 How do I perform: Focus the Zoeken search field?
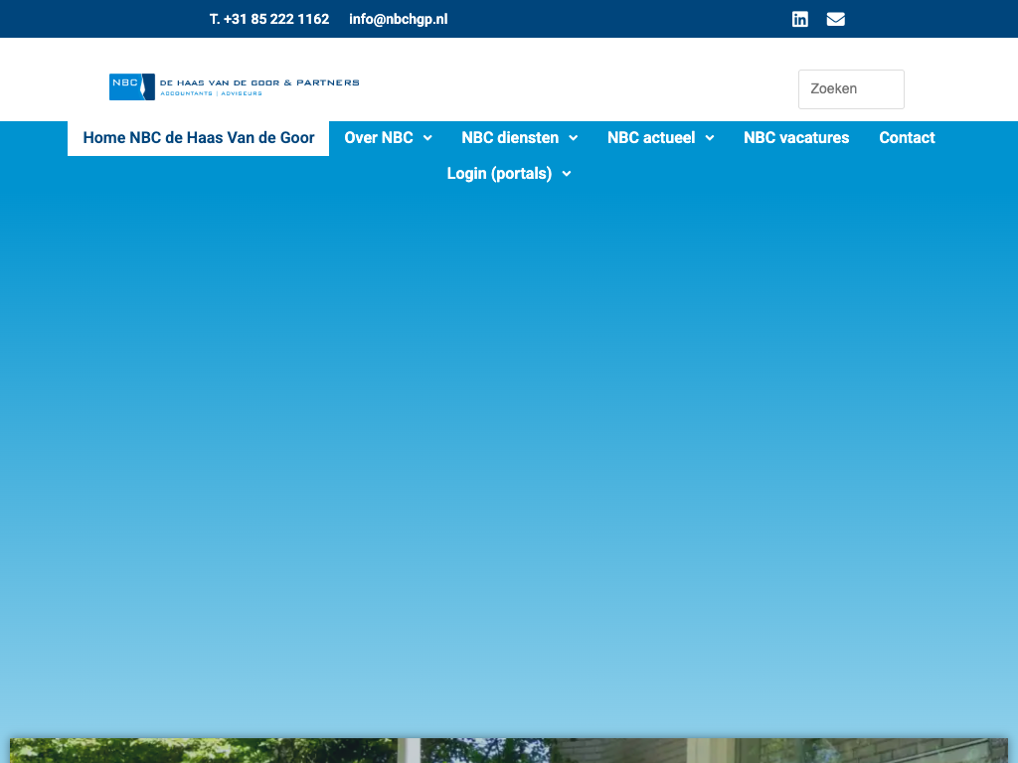[x=851, y=89]
